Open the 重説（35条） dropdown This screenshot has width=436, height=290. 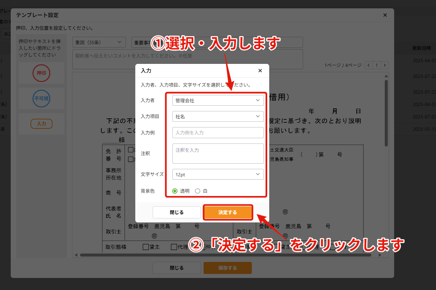99,42
